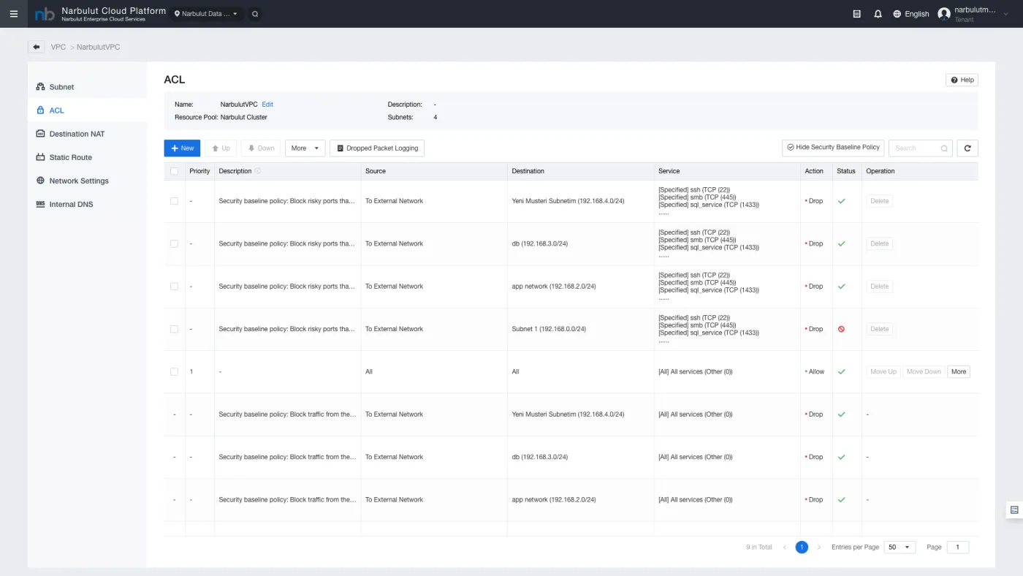The height and width of the screenshot is (576, 1023).
Task: Click Delete on Subnet 1 row
Action: pyautogui.click(x=880, y=329)
